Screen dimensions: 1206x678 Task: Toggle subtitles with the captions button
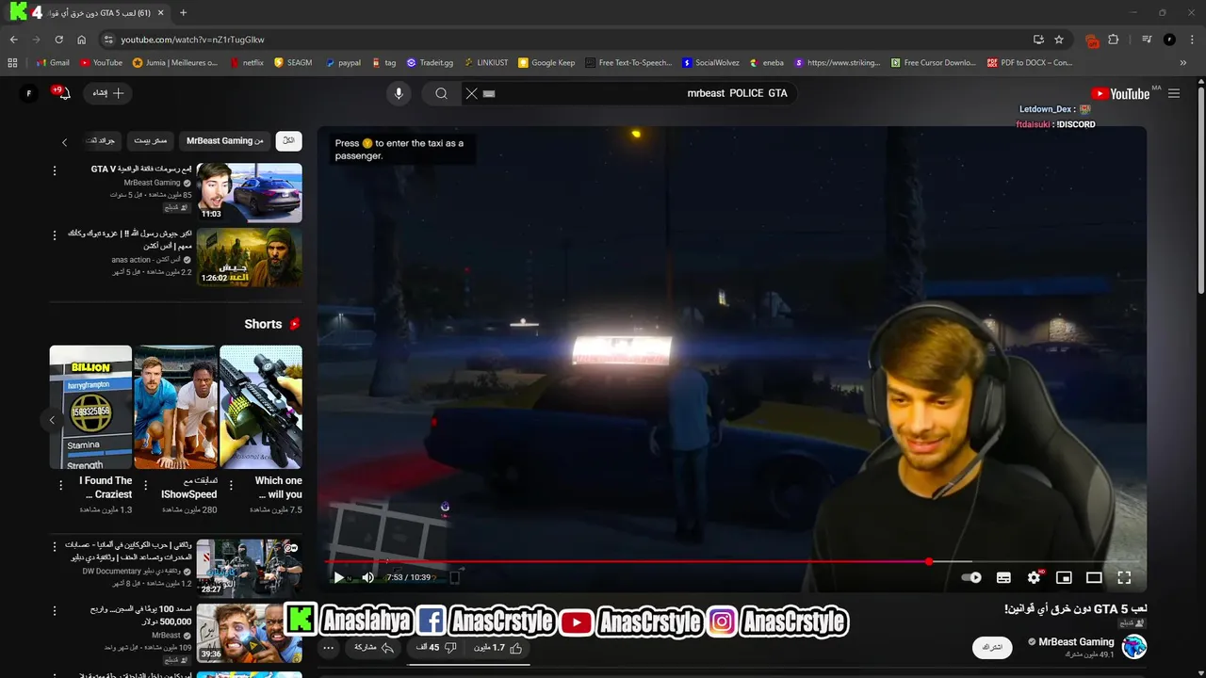click(1003, 577)
